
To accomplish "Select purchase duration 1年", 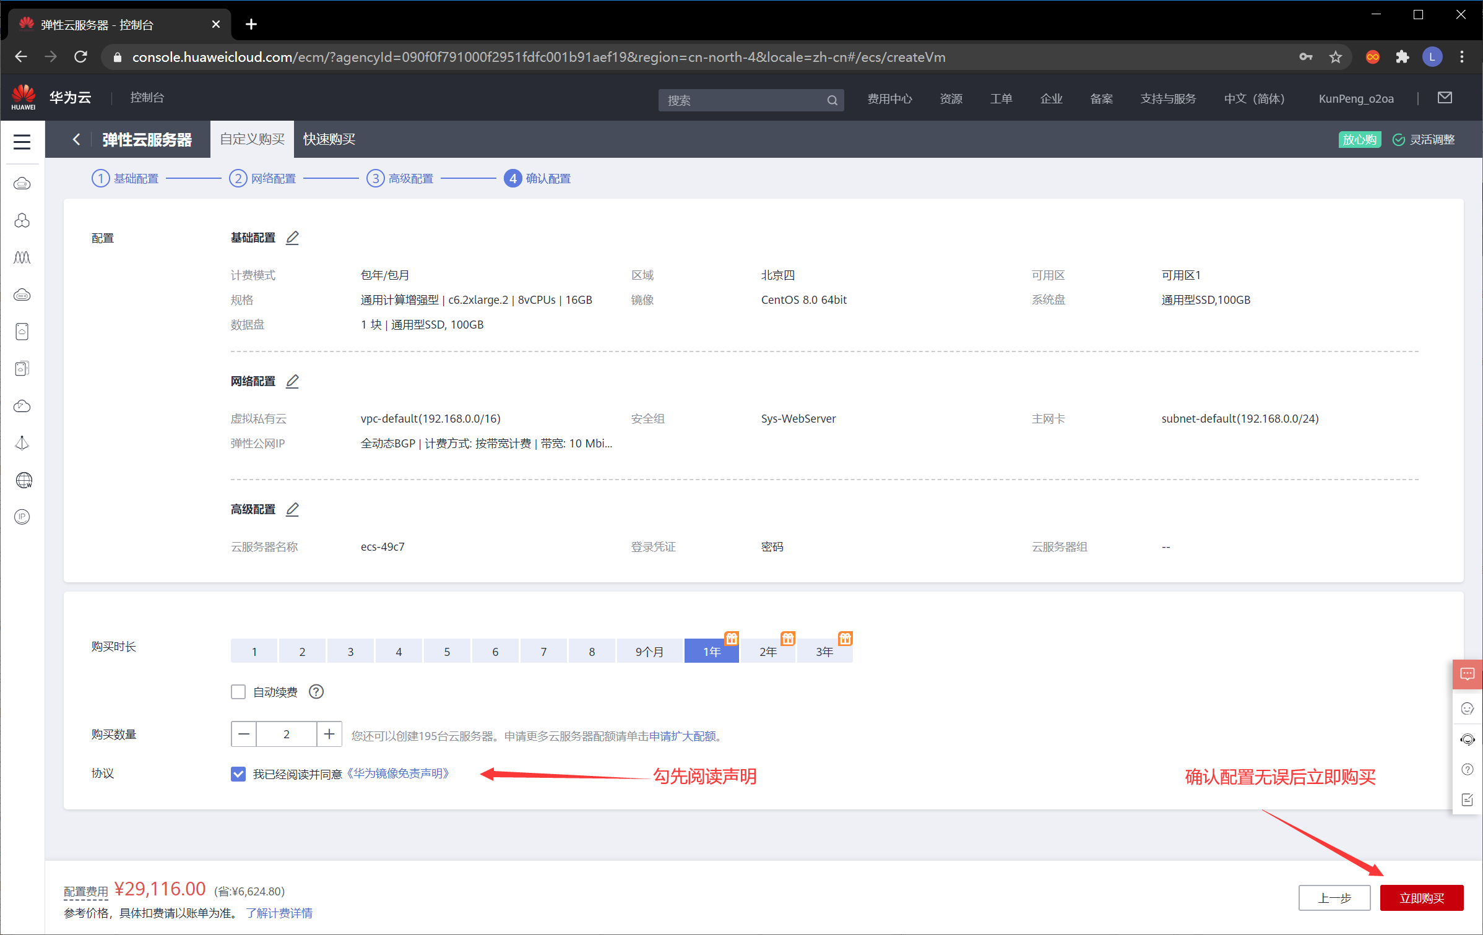I will tap(712, 652).
